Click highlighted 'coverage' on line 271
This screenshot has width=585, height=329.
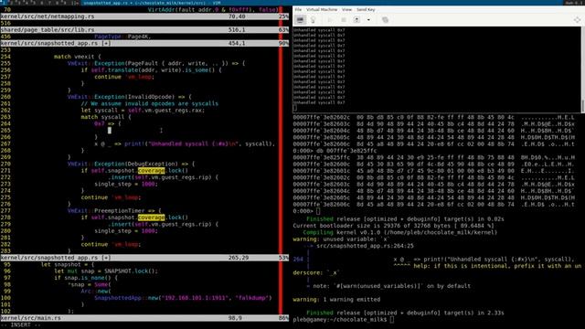151,171
